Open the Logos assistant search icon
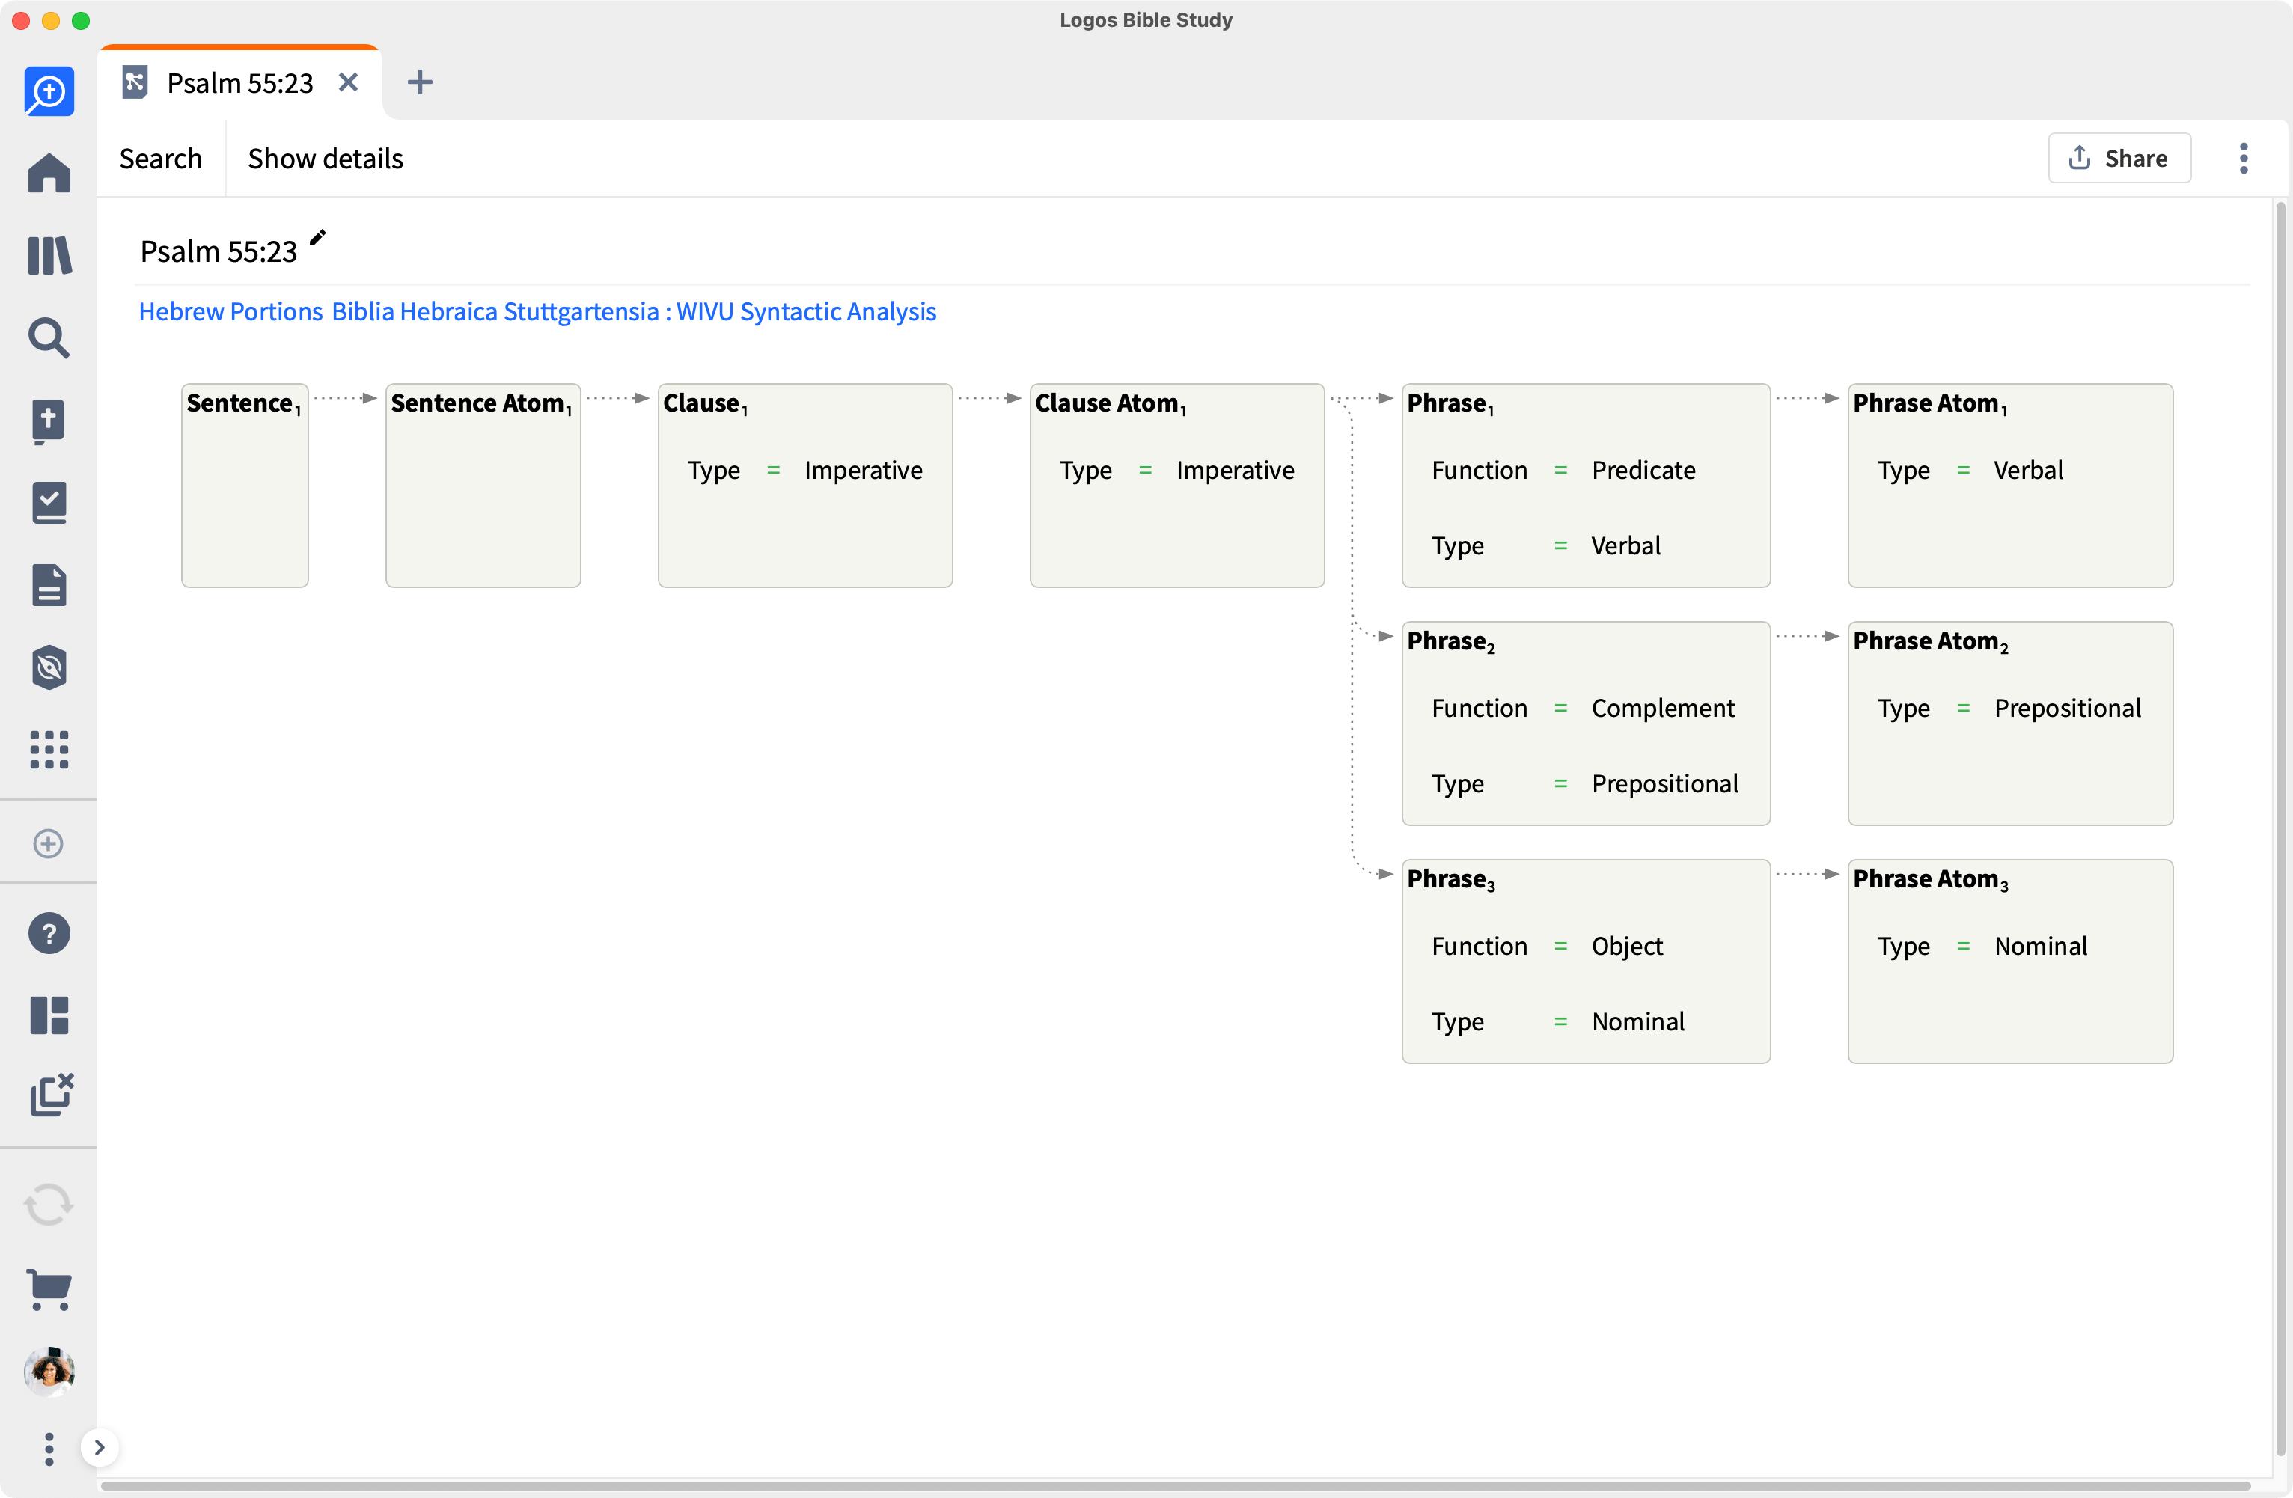The width and height of the screenshot is (2293, 1498). click(x=49, y=91)
